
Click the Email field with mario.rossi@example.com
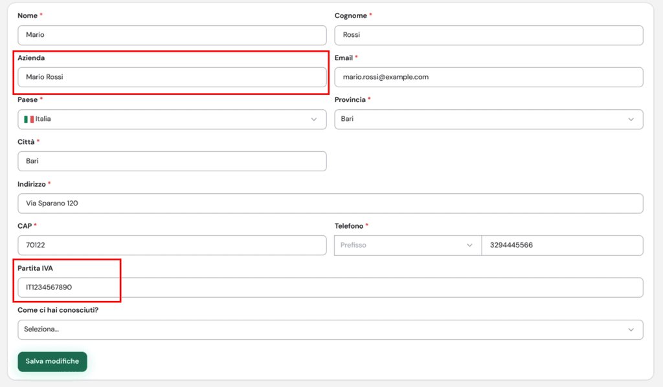pyautogui.click(x=489, y=78)
